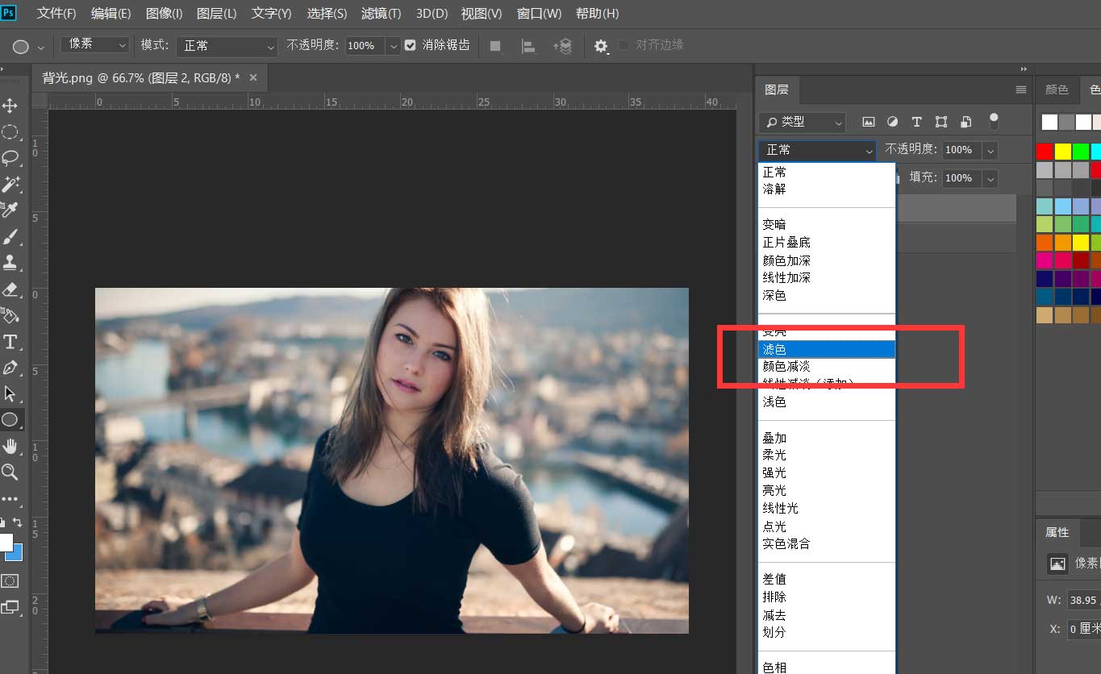This screenshot has width=1101, height=674.
Task: Enter Quick Mask mode at toolbar bottom
Action: click(x=11, y=581)
